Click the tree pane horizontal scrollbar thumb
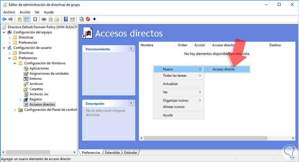 point(28,152)
